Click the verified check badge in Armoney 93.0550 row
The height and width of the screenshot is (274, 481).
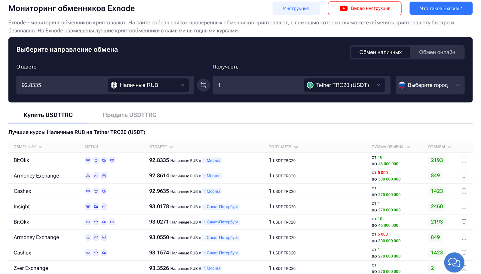104,237
